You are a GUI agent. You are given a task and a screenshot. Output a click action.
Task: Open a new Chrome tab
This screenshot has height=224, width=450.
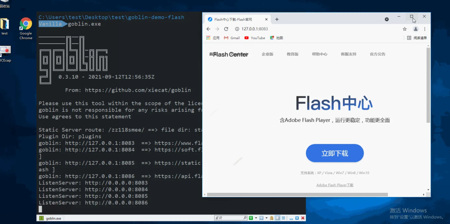277,19
